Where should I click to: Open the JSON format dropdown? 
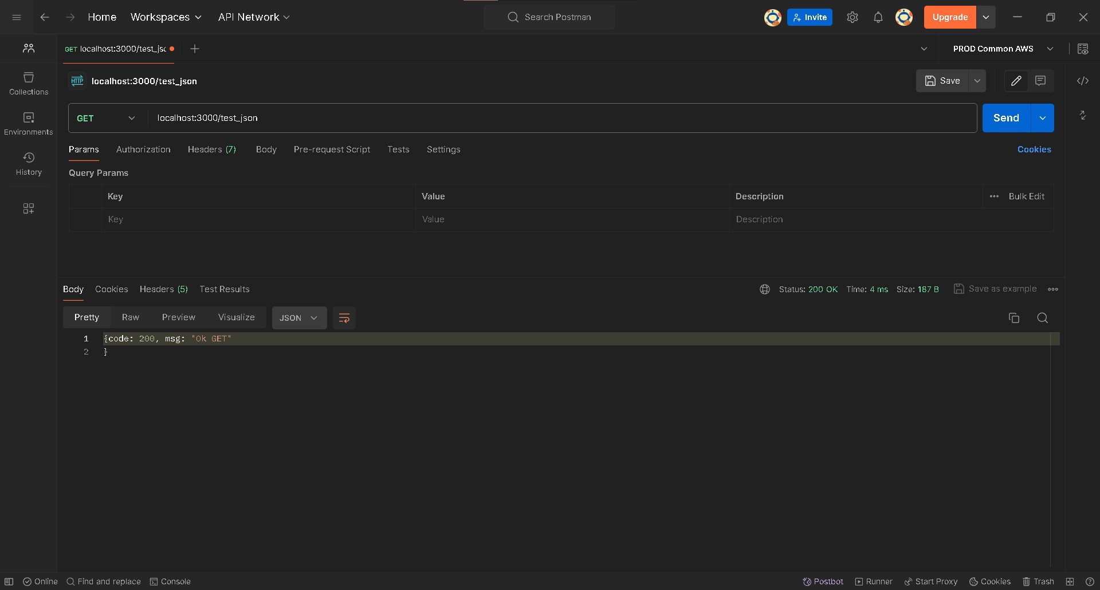(299, 318)
